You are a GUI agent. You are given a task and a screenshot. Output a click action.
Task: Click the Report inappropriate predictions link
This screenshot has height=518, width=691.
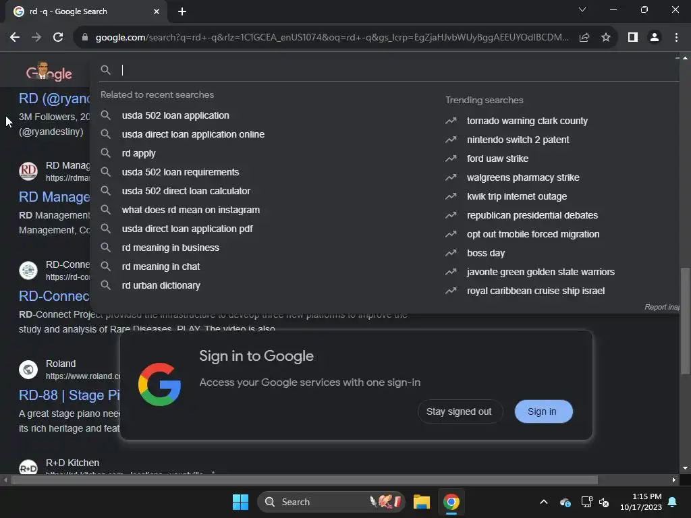[662, 307]
